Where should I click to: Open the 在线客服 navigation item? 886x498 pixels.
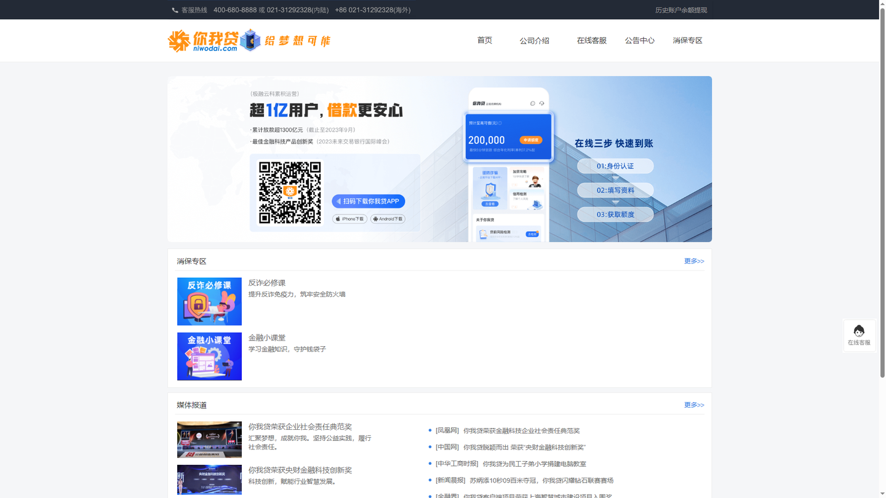point(591,41)
